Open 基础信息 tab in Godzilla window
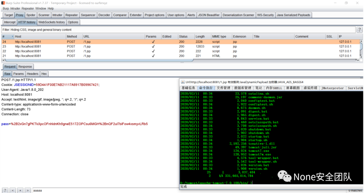The width and height of the screenshot is (364, 193). click(x=188, y=88)
